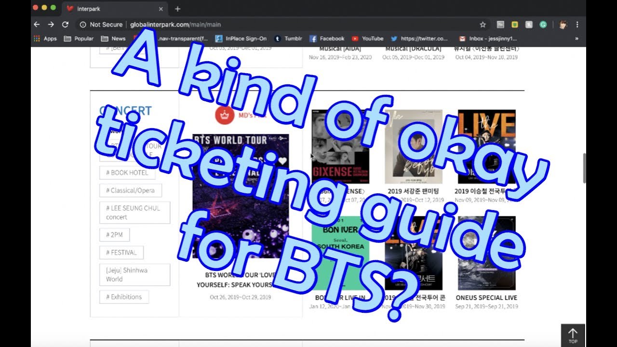Reload the Interpark page

pyautogui.click(x=65, y=24)
